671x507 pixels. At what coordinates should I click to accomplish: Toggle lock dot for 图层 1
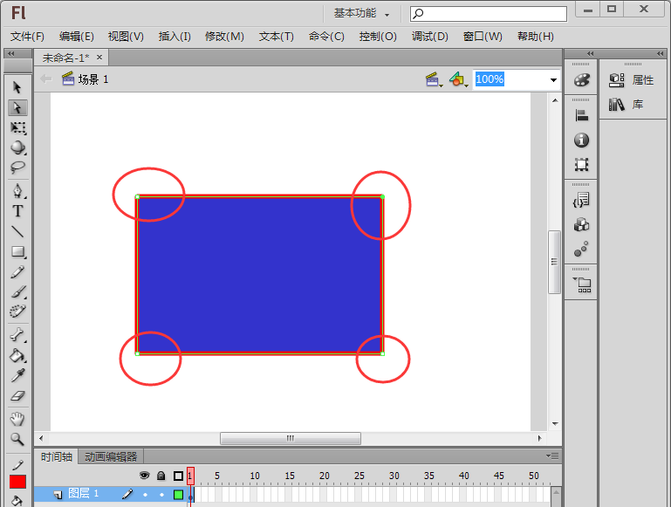coord(161,495)
